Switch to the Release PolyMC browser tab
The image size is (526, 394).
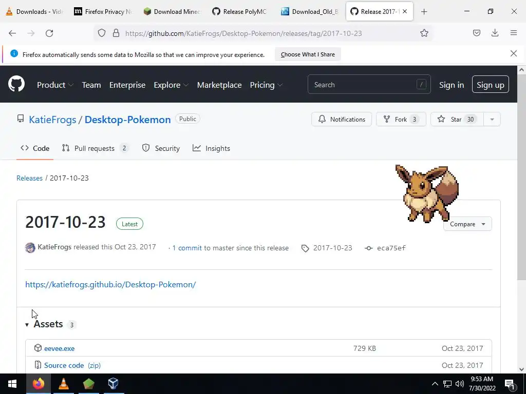[240, 12]
